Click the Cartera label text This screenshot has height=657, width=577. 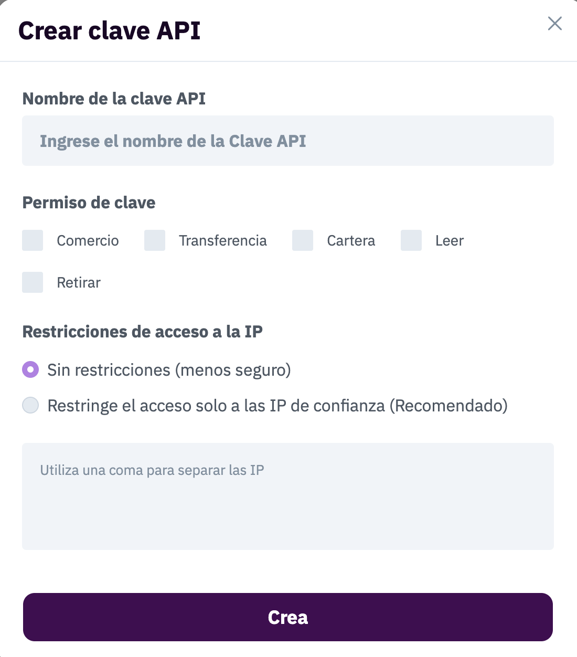pos(351,240)
